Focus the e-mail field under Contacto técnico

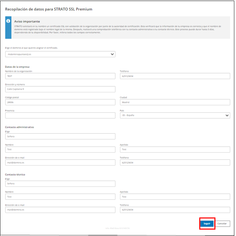pyautogui.click(x=60, y=210)
